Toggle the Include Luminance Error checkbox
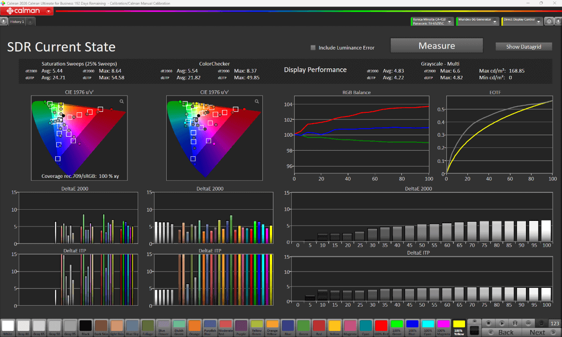This screenshot has width=562, height=337. [x=313, y=47]
